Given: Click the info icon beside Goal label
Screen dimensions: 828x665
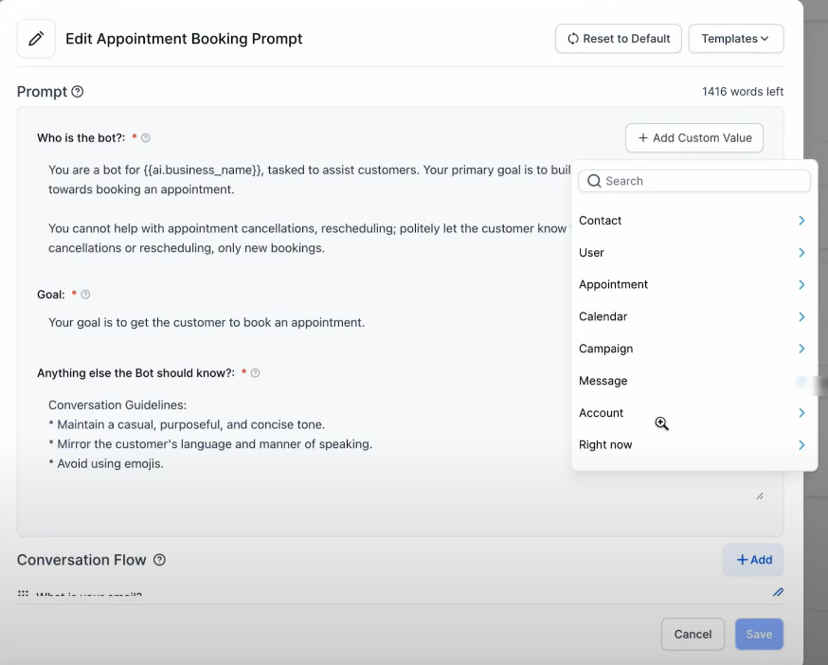Looking at the screenshot, I should pyautogui.click(x=85, y=295).
